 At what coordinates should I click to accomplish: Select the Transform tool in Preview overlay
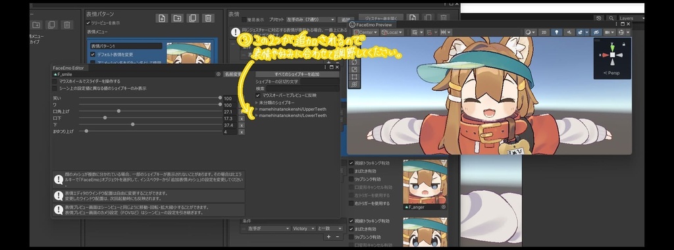pos(355,85)
